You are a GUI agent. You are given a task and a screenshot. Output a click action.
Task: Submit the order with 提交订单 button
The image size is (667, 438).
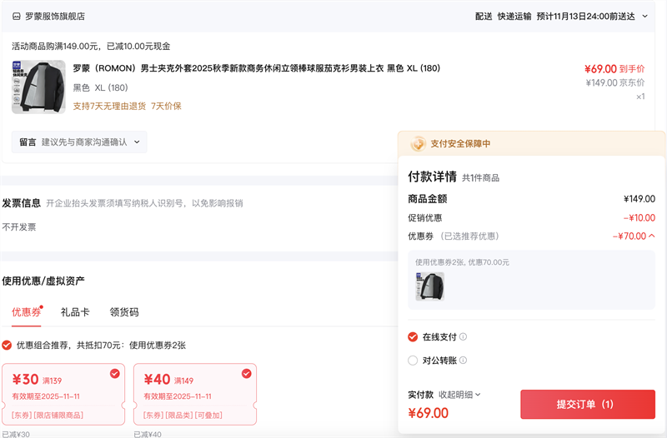coord(588,405)
